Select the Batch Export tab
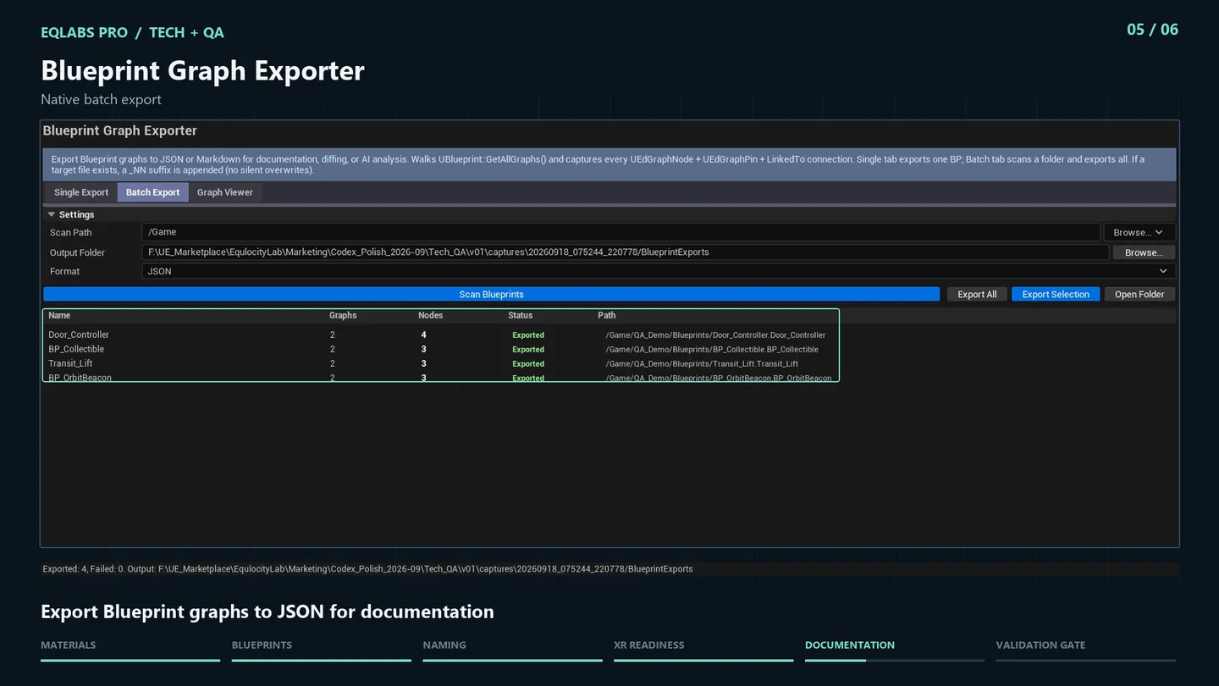The image size is (1219, 686). tap(152, 192)
